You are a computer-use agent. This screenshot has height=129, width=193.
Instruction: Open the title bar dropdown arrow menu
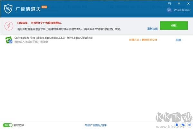[179, 4]
